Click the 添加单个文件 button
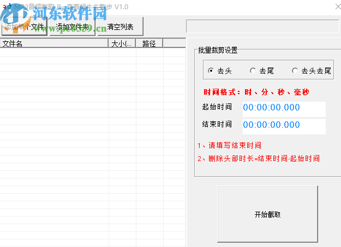This screenshot has height=247, width=341. 25,27
